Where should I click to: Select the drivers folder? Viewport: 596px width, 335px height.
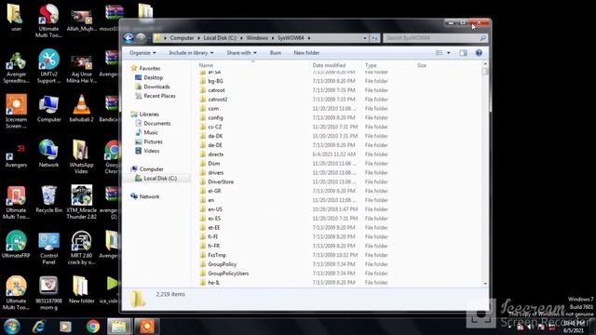(211, 172)
